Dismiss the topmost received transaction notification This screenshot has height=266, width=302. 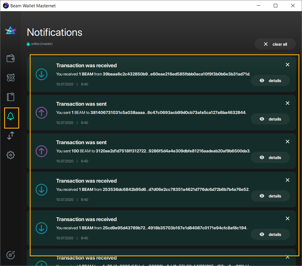pos(288,65)
